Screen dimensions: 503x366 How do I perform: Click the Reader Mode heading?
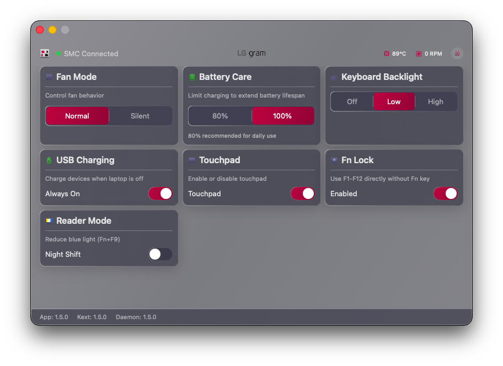[84, 220]
